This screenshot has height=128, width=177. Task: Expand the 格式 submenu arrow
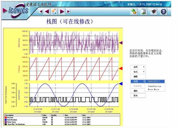[144, 72]
